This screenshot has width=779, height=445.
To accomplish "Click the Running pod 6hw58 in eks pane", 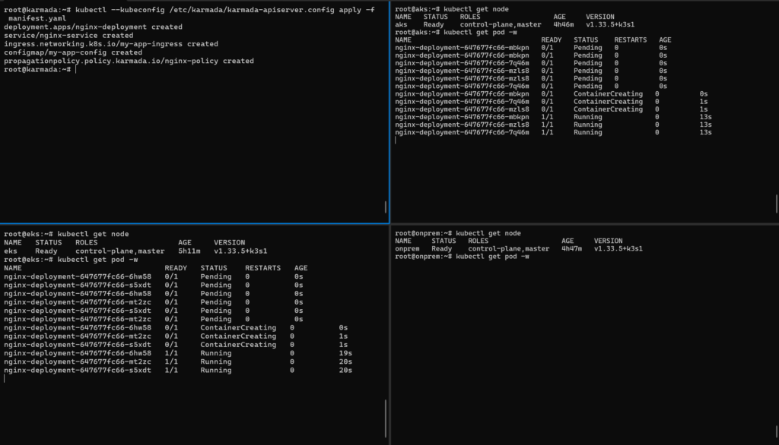I will [78, 353].
